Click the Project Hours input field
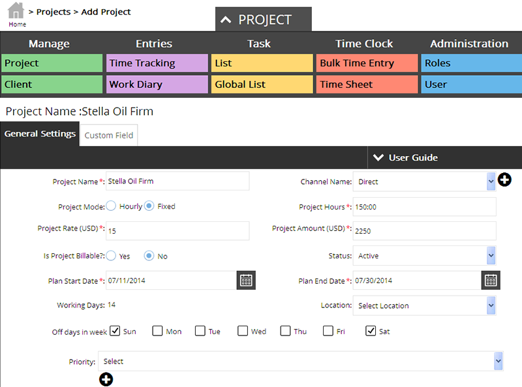 [424, 207]
